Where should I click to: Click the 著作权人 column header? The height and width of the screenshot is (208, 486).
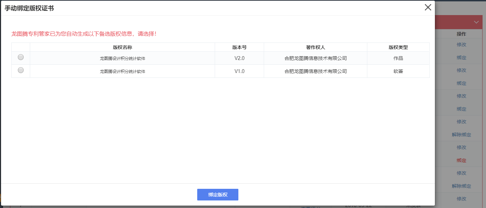316,47
